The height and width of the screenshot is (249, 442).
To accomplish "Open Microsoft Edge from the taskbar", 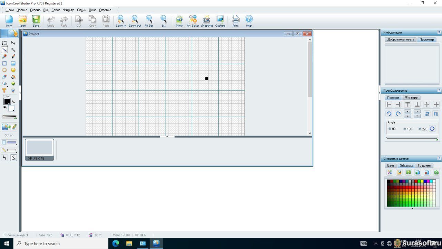I will point(116,243).
